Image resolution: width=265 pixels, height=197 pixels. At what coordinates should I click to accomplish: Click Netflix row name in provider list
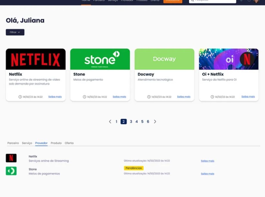click(x=33, y=156)
